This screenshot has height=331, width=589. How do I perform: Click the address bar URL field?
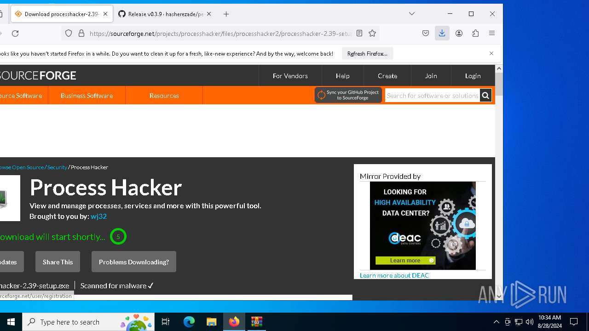[220, 33]
